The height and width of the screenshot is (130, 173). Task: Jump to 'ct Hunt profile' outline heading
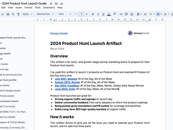(x=8, y=80)
